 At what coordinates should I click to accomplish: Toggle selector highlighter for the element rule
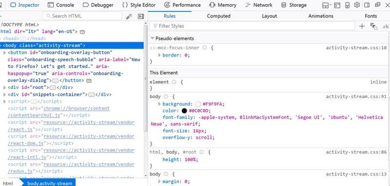[x=174, y=82]
